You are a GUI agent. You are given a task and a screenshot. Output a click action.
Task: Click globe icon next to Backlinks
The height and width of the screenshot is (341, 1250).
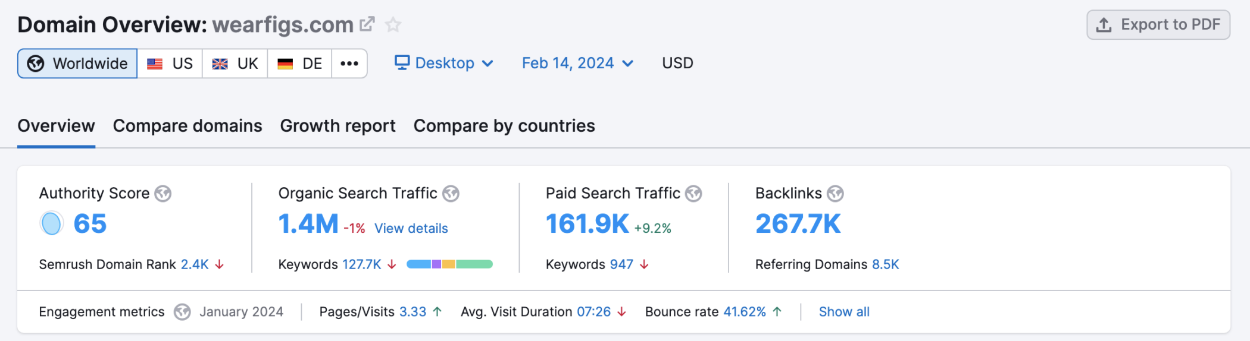pyautogui.click(x=836, y=194)
